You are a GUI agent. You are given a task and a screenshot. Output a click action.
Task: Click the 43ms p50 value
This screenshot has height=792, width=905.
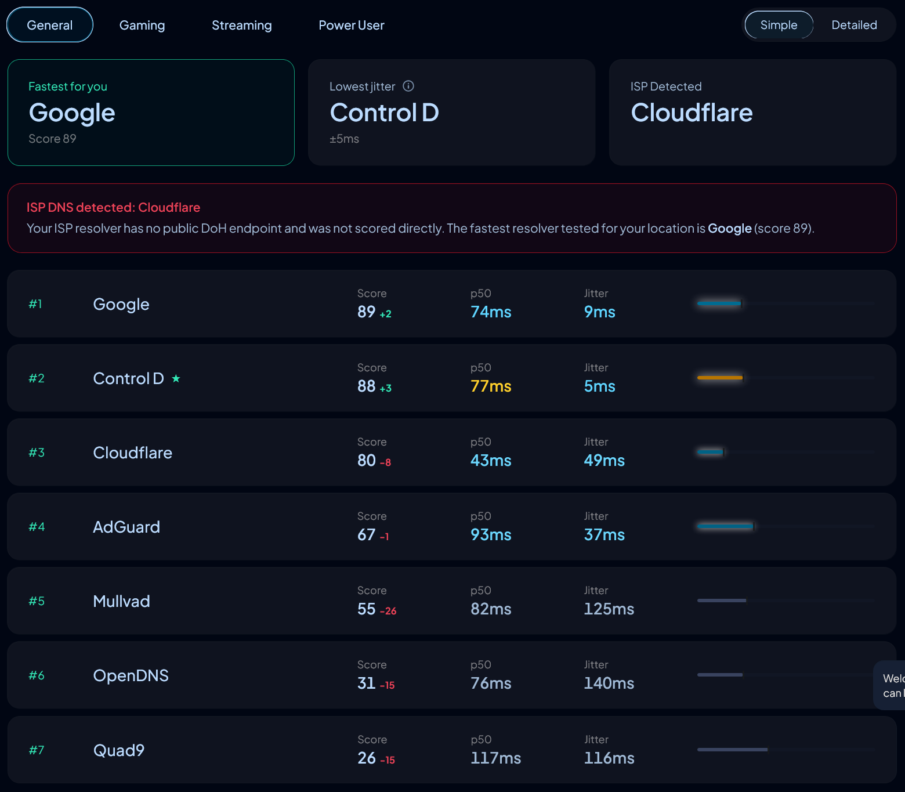click(x=491, y=461)
